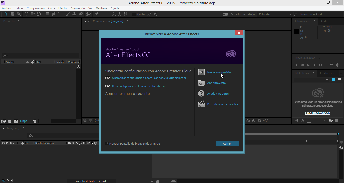Select the Rectangle shape tool
344x183 pixels.
coord(47,14)
